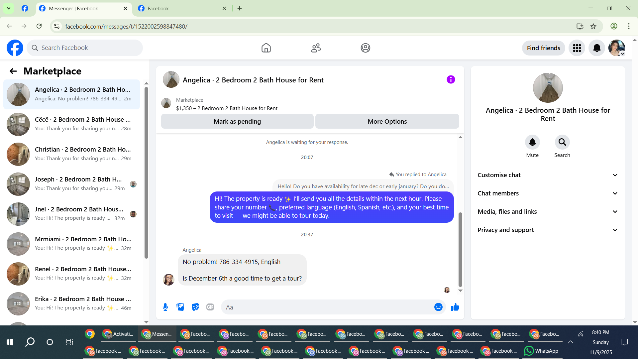Viewport: 638px width, 359px height.
Task: Click More Options button
Action: coord(387,121)
